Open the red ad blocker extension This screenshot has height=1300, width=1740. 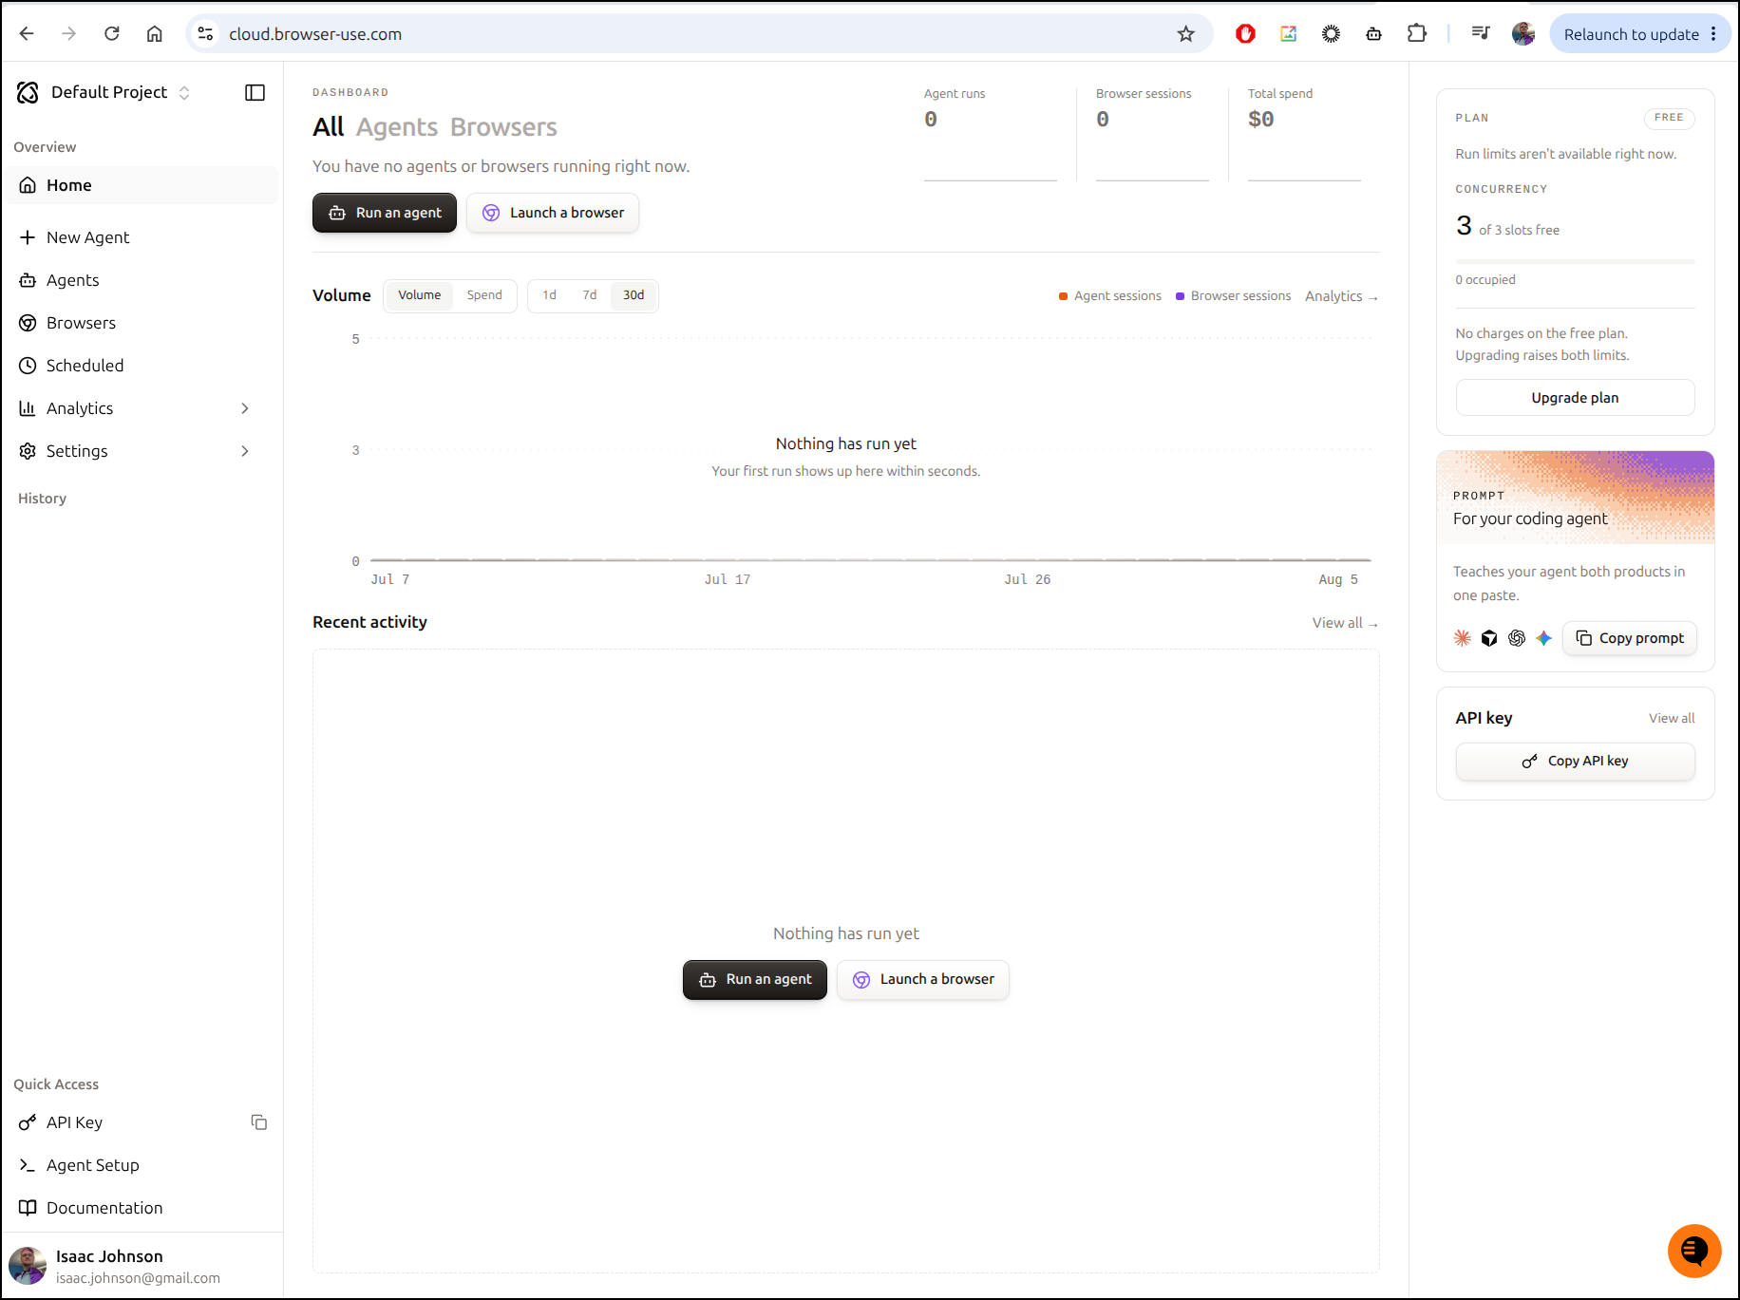point(1245,34)
